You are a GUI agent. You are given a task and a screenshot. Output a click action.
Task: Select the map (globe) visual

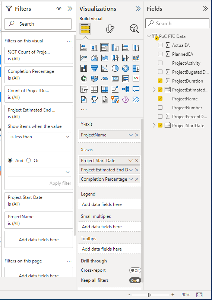click(84, 79)
